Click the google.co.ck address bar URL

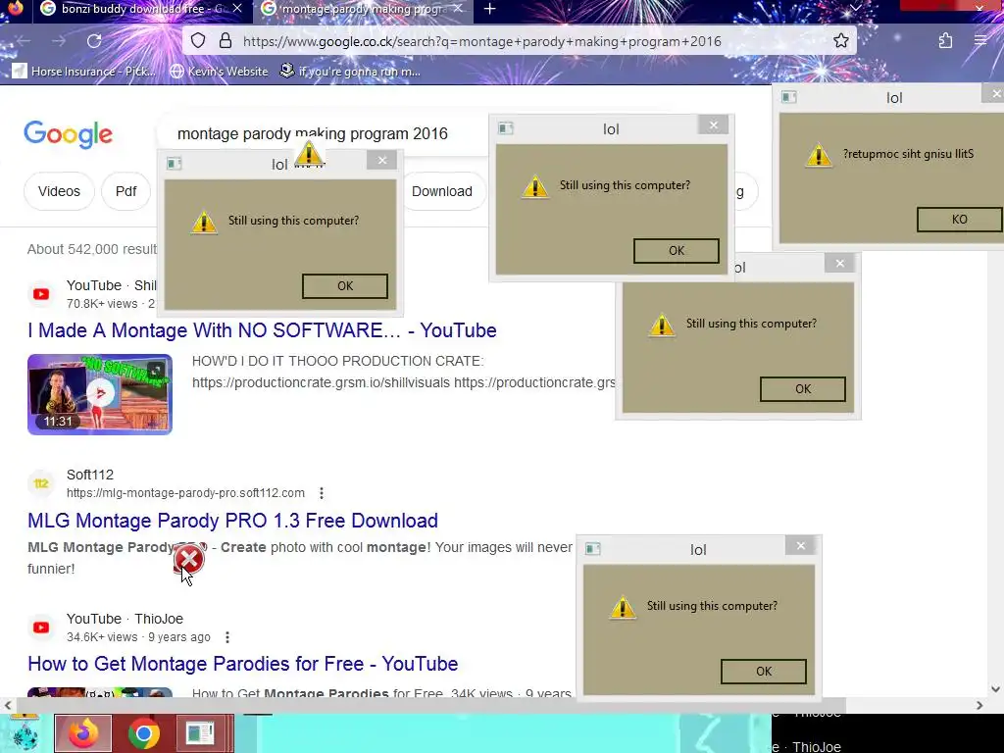tap(481, 41)
